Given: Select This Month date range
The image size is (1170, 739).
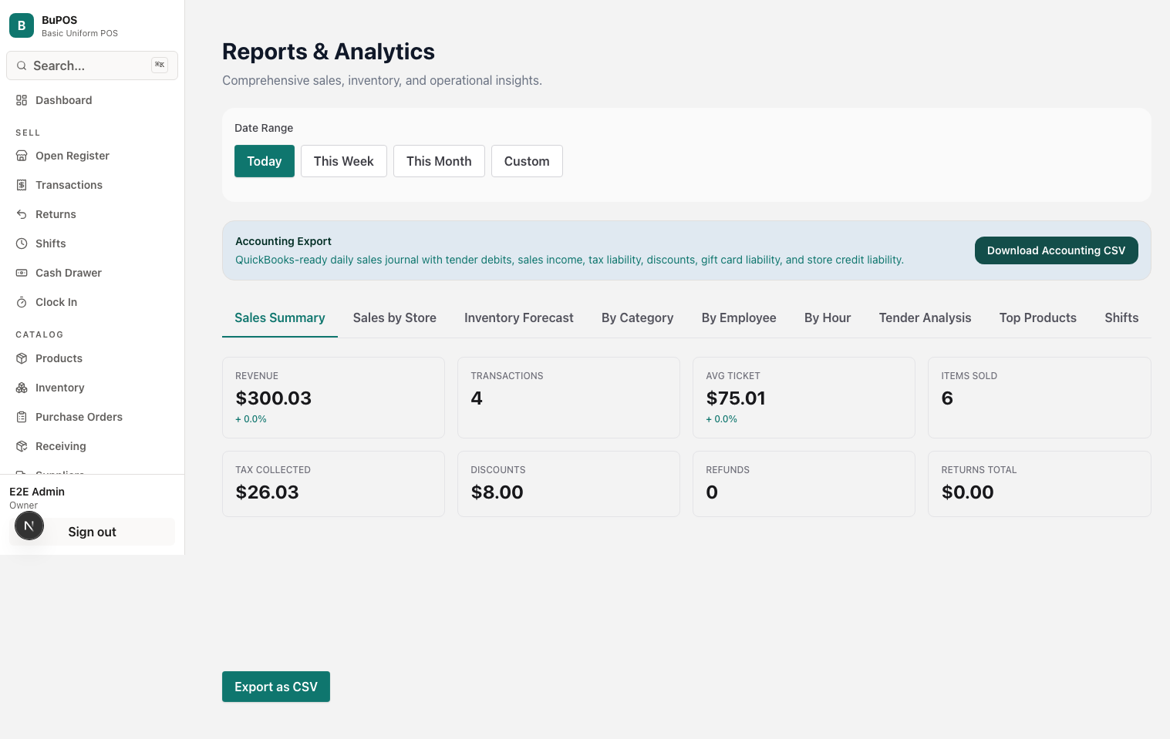Looking at the screenshot, I should [439, 161].
